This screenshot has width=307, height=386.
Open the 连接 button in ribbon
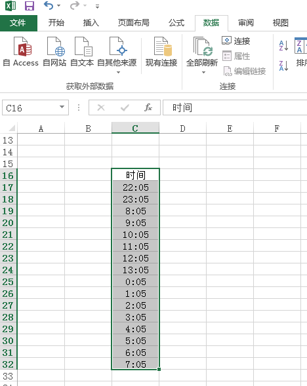click(236, 41)
